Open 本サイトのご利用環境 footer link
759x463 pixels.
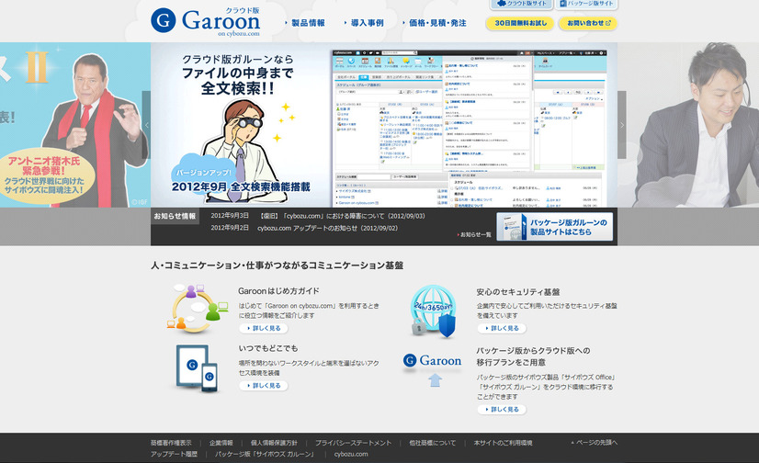coord(503,443)
